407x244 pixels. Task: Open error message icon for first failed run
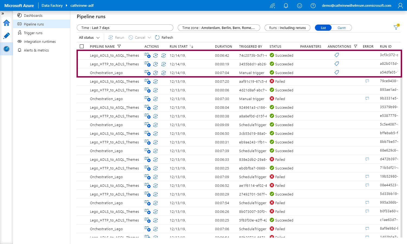pyautogui.click(x=367, y=81)
